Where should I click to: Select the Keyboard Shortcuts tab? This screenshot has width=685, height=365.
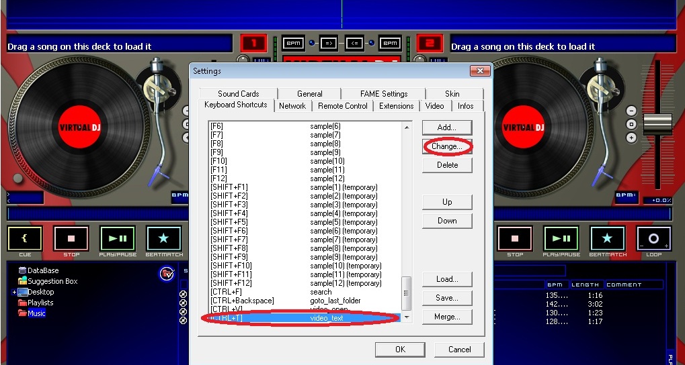click(236, 105)
